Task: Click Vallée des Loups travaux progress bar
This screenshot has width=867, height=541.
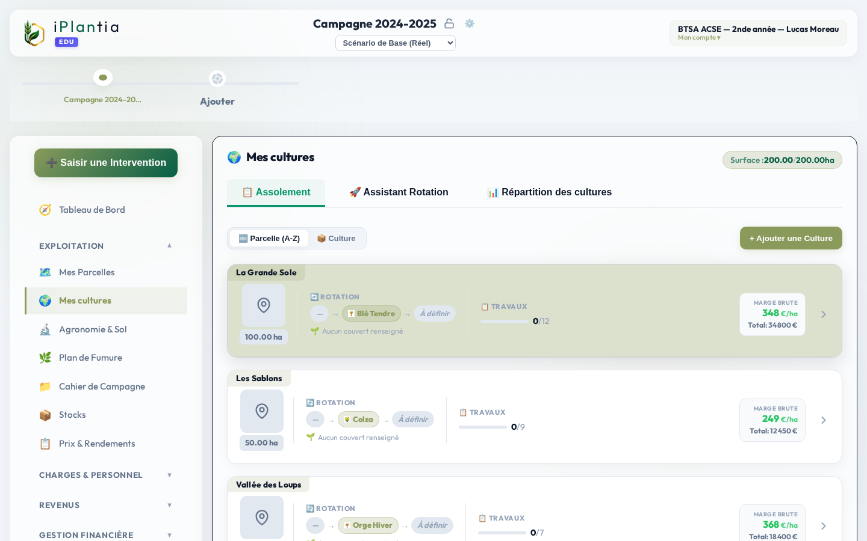Action: 502,533
